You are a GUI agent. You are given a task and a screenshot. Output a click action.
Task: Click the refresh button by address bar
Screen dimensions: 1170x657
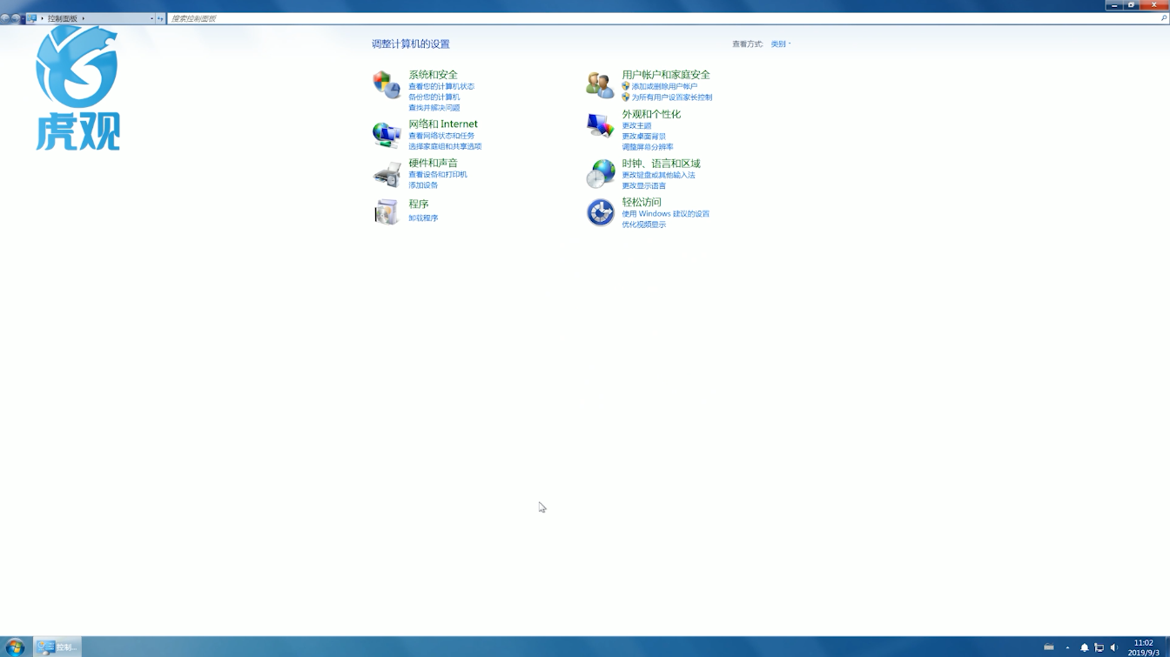[160, 18]
